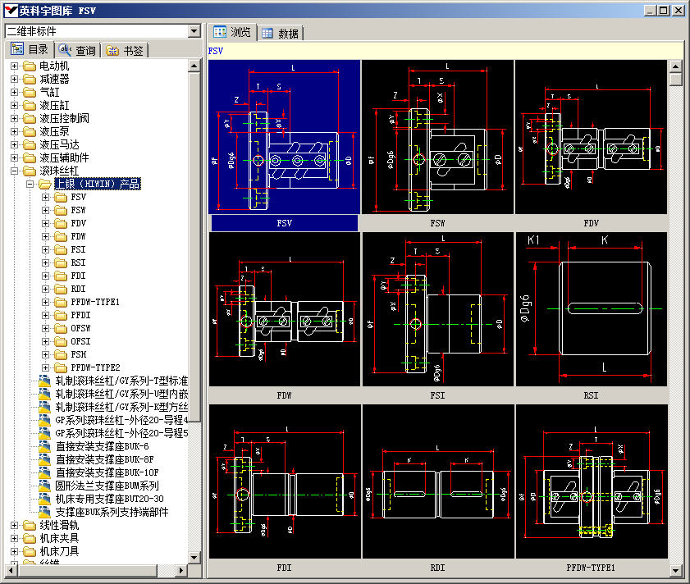Screen dimensions: 690x584
Task: Click the 机床夹具 folder icon
Action: click(x=30, y=538)
